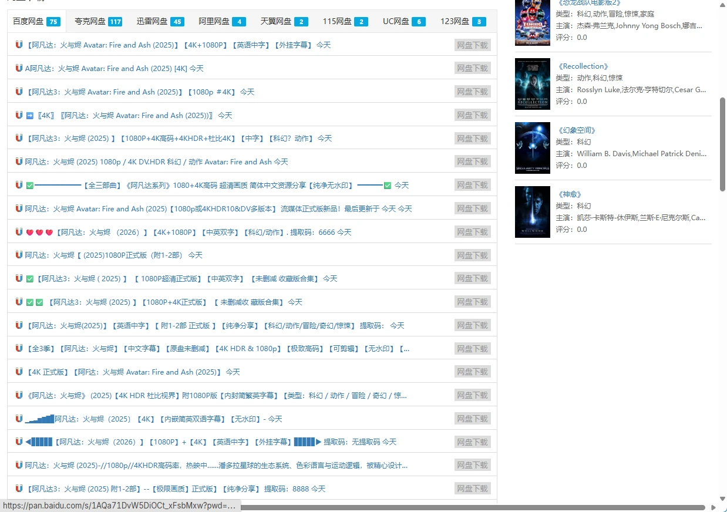The width and height of the screenshot is (727, 512).
Task: Click the left green checkmark in the 全三部曲 row
Action: click(30, 186)
